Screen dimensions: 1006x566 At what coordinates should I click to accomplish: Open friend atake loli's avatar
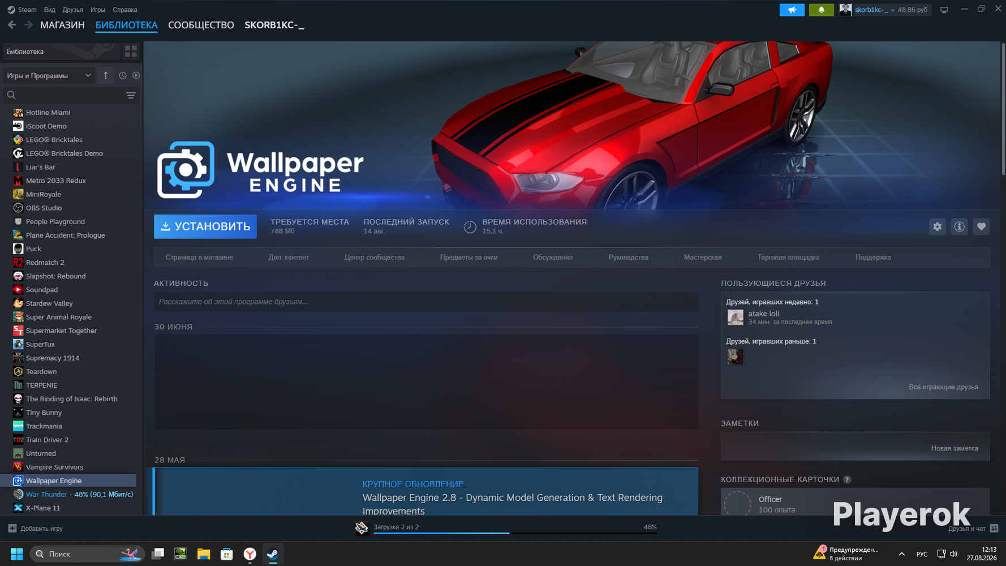tap(735, 317)
